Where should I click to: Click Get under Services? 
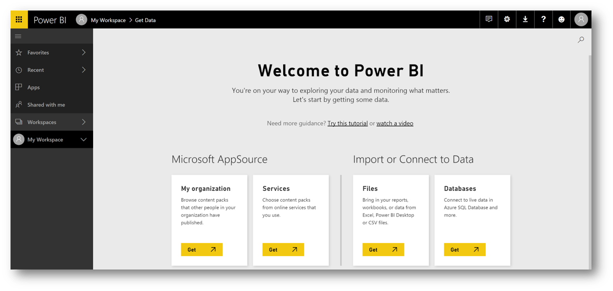[x=283, y=250]
